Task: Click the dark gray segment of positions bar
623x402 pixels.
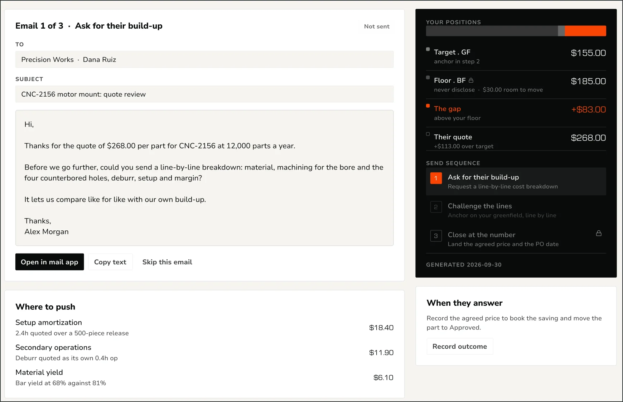Action: (x=492, y=31)
